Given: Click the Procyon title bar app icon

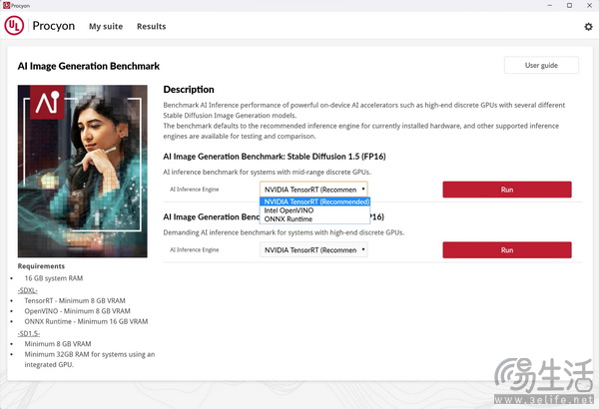Looking at the screenshot, I should 6,5.
